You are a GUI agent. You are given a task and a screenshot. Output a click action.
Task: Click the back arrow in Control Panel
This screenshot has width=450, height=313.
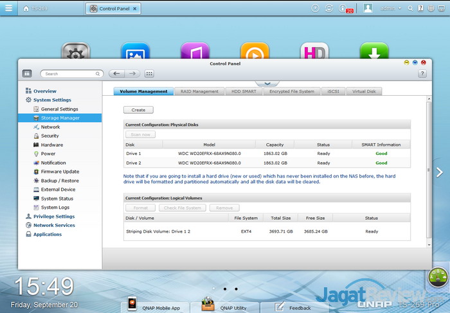point(116,74)
